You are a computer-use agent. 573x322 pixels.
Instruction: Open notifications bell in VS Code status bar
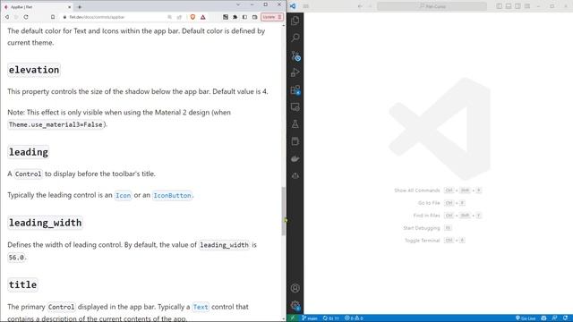(566, 318)
